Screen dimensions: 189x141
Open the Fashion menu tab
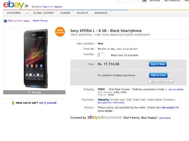click(x=65, y=13)
